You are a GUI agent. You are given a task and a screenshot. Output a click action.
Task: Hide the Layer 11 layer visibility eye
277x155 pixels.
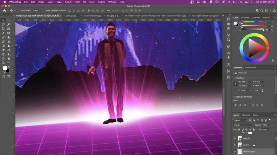pos(235,138)
